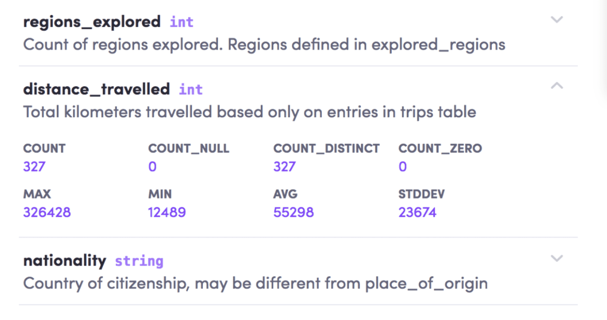Click the COUNT_NULL value 0
Image resolution: width=607 pixels, height=320 pixels.
(152, 167)
